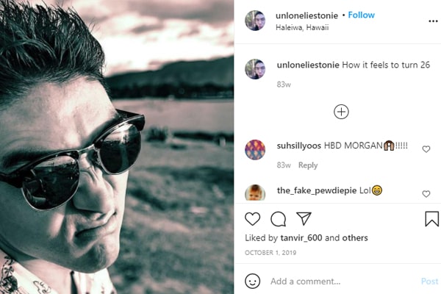This screenshot has height=294, width=441.
Task: Save post using bookmark icon
Action: tap(432, 218)
